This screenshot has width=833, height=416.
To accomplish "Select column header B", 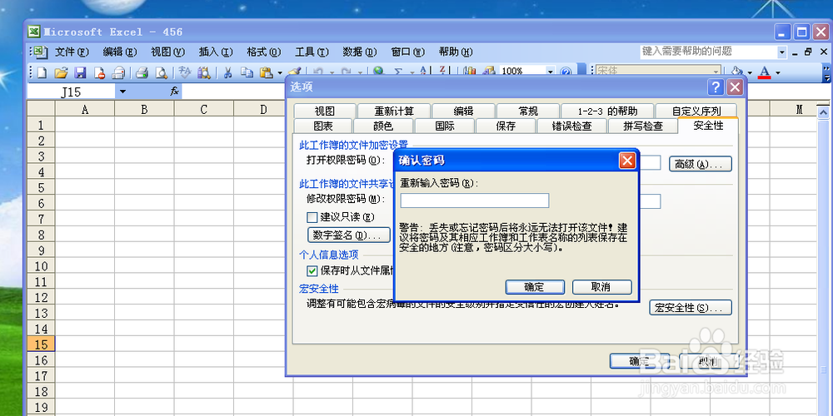I will click(x=144, y=109).
